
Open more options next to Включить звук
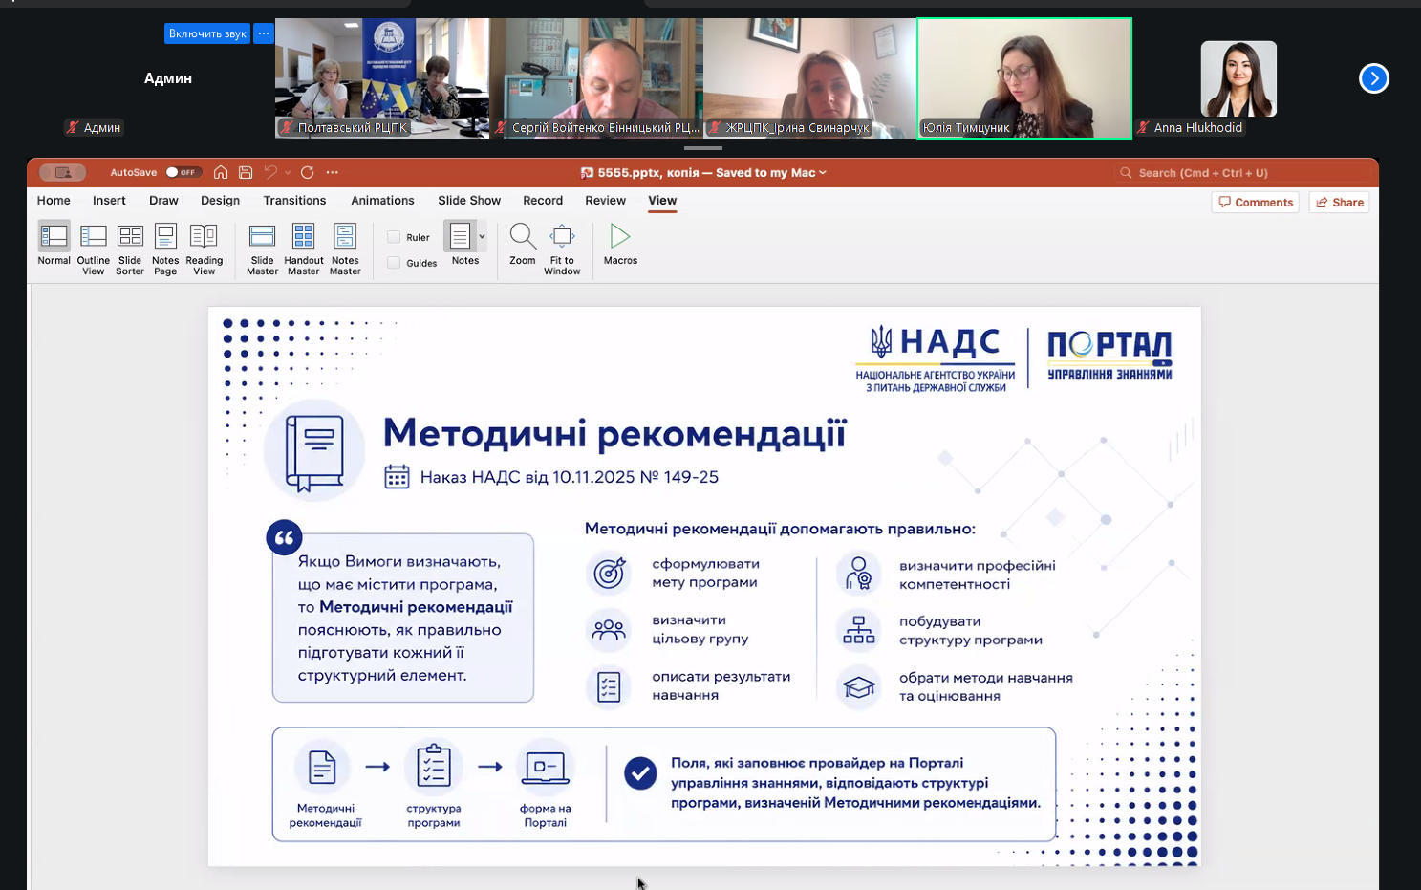(264, 33)
